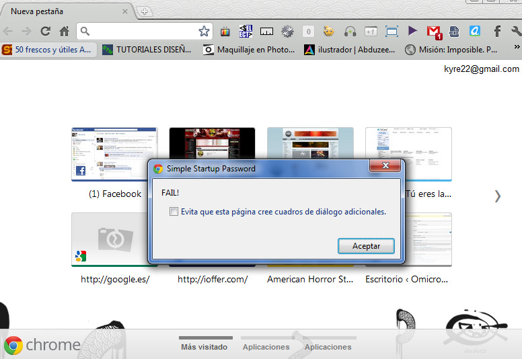522x359 pixels.
Task: Check Evita que esta página cree cuadros
Action: (x=174, y=212)
